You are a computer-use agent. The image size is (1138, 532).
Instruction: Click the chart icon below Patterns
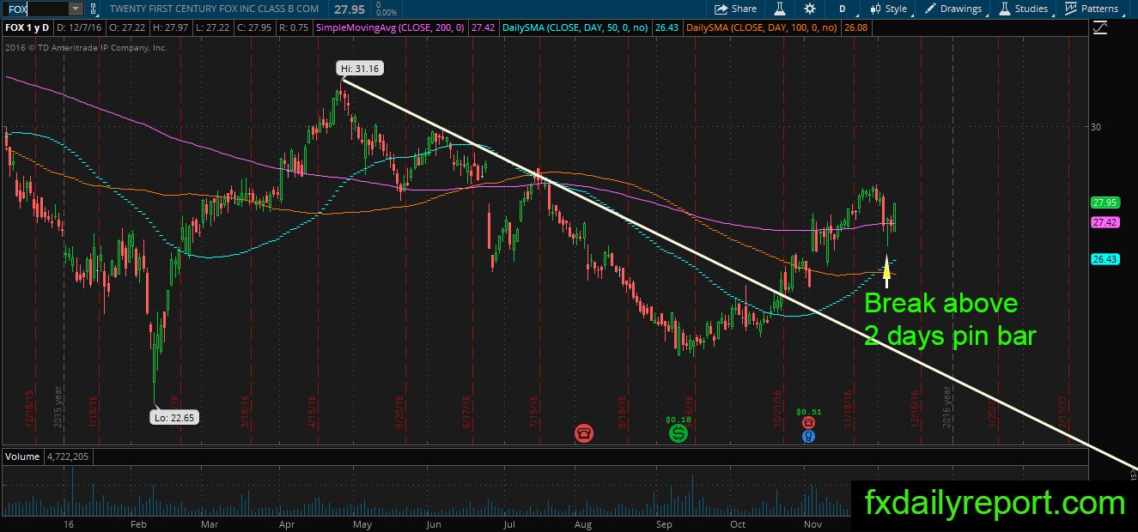(x=1100, y=27)
